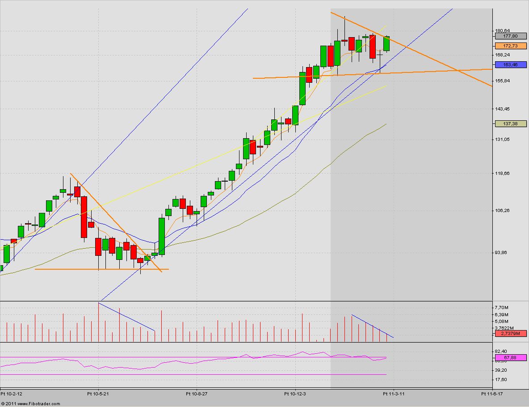This screenshot has width=529, height=407.
Task: Click the 82,40 RSI axis value
Action: pos(501,351)
